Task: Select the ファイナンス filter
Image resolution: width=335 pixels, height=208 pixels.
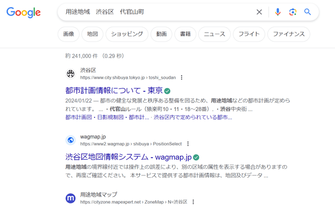Action: [x=289, y=34]
